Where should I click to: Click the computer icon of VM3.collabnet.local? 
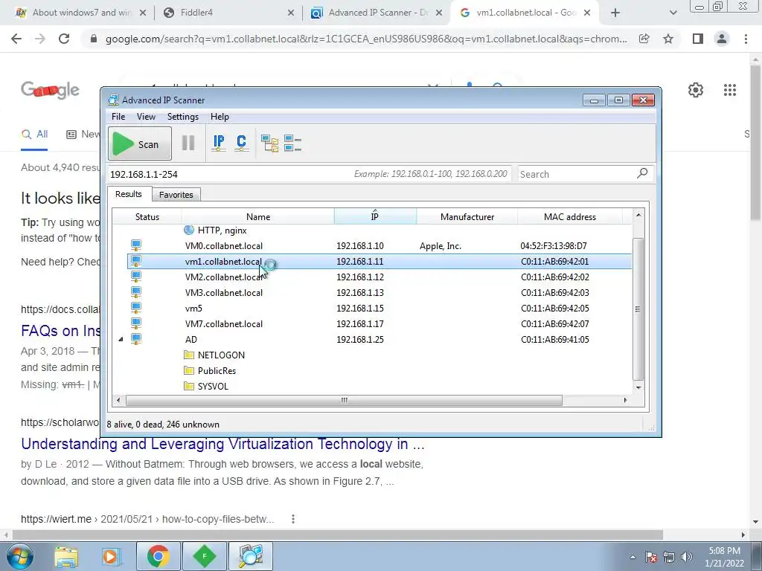(136, 292)
